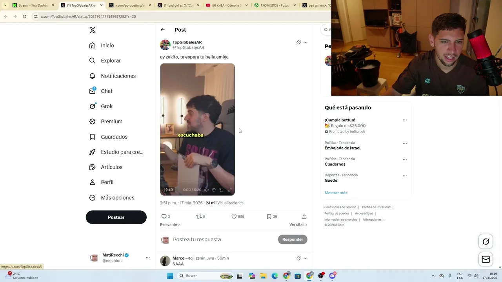Open the floating Grok button at the bottom right
Viewport: 502px width, 282px height.
pyautogui.click(x=486, y=242)
